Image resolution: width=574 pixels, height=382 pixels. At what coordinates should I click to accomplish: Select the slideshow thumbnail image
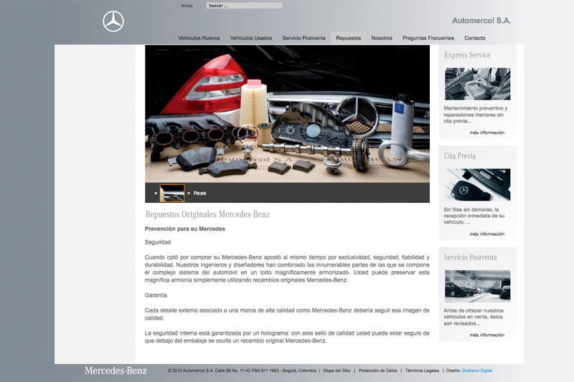coord(172,193)
